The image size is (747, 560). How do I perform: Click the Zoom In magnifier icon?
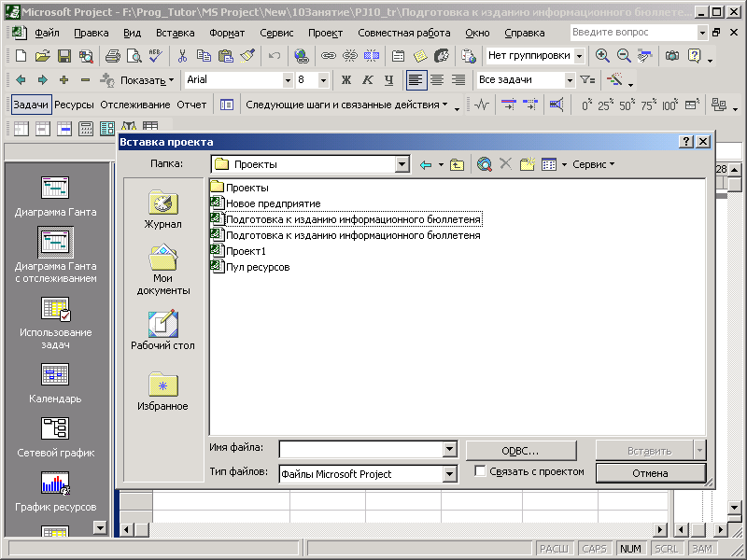click(602, 56)
